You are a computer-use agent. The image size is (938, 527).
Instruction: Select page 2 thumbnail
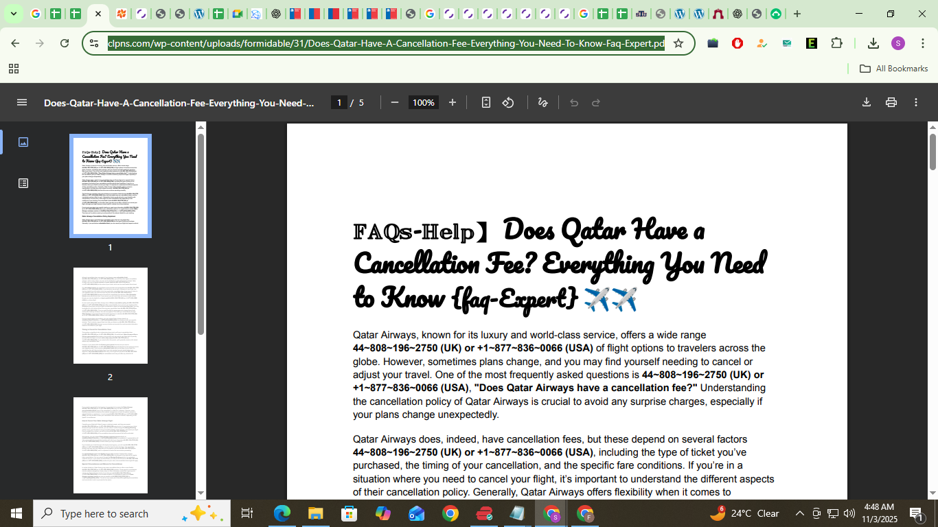(110, 316)
